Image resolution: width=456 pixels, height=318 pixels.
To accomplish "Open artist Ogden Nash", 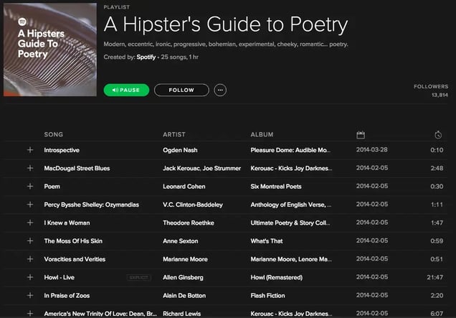I will point(180,150).
